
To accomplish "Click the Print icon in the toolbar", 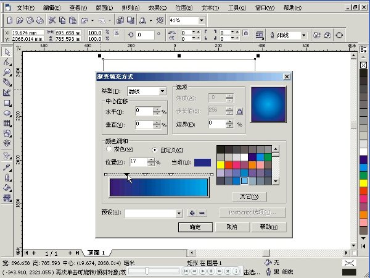I will coord(40,20).
